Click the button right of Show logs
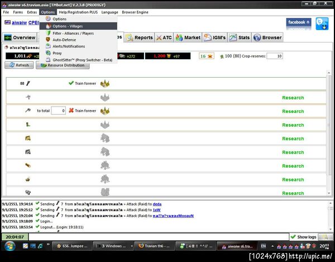Screen dimensions: 335x262 tap(324, 237)
